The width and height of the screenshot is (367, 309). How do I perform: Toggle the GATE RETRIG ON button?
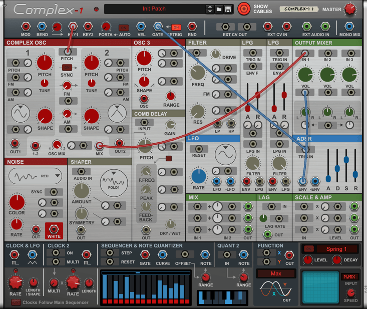(176, 27)
